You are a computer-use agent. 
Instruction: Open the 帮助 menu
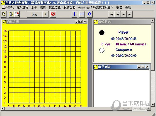click(128, 7)
